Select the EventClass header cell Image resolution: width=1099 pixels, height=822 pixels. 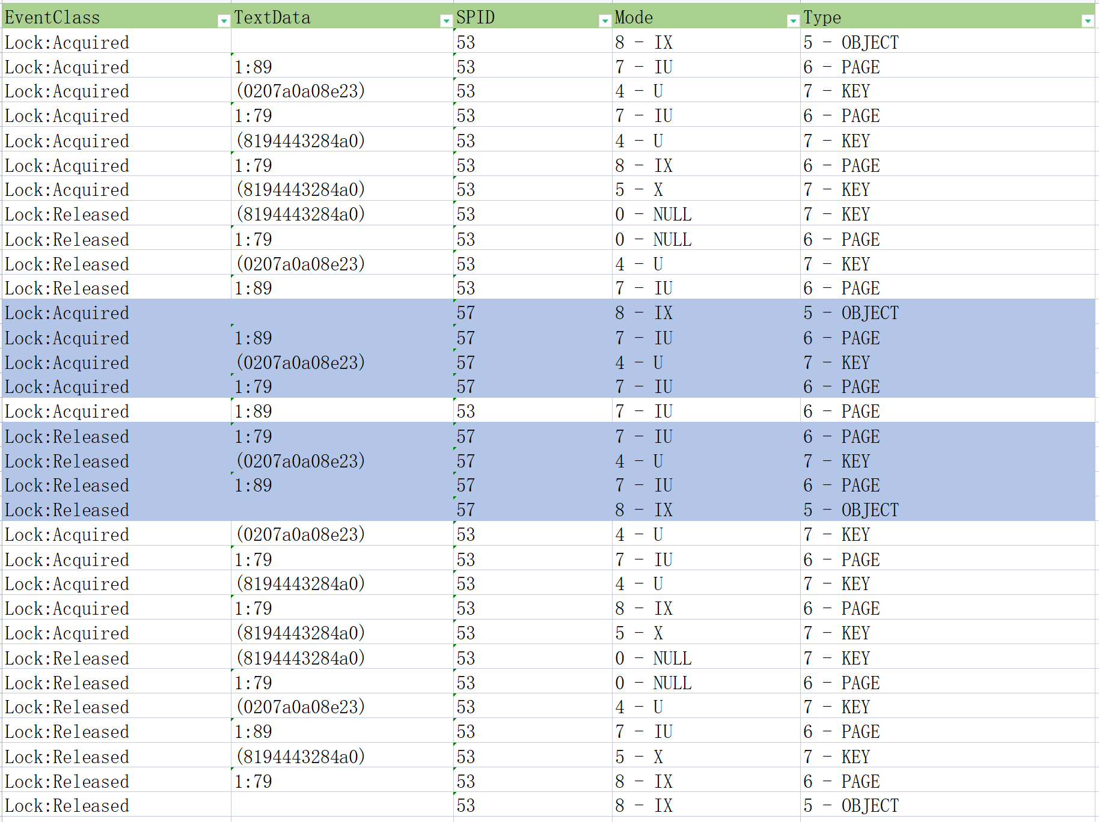[117, 17]
